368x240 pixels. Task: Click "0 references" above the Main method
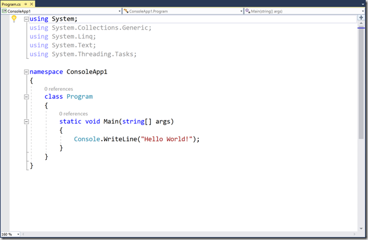[74, 114]
